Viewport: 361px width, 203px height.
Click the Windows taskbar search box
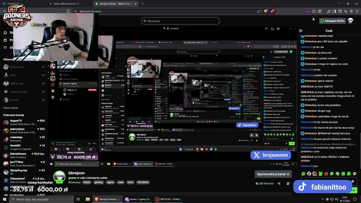[x=41, y=199]
